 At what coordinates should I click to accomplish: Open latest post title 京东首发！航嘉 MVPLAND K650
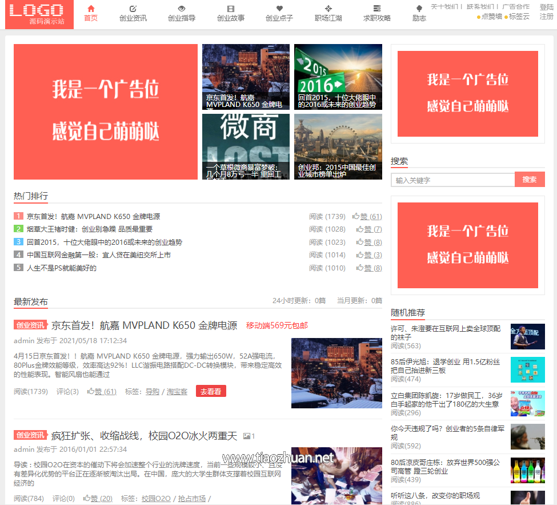tap(144, 325)
